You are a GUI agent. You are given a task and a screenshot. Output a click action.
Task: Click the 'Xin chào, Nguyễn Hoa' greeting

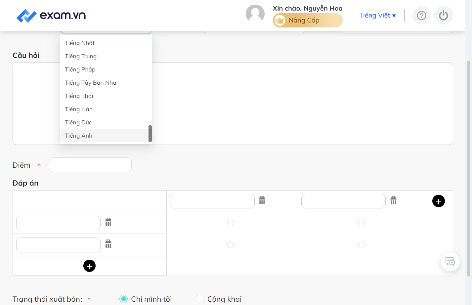pyautogui.click(x=308, y=8)
